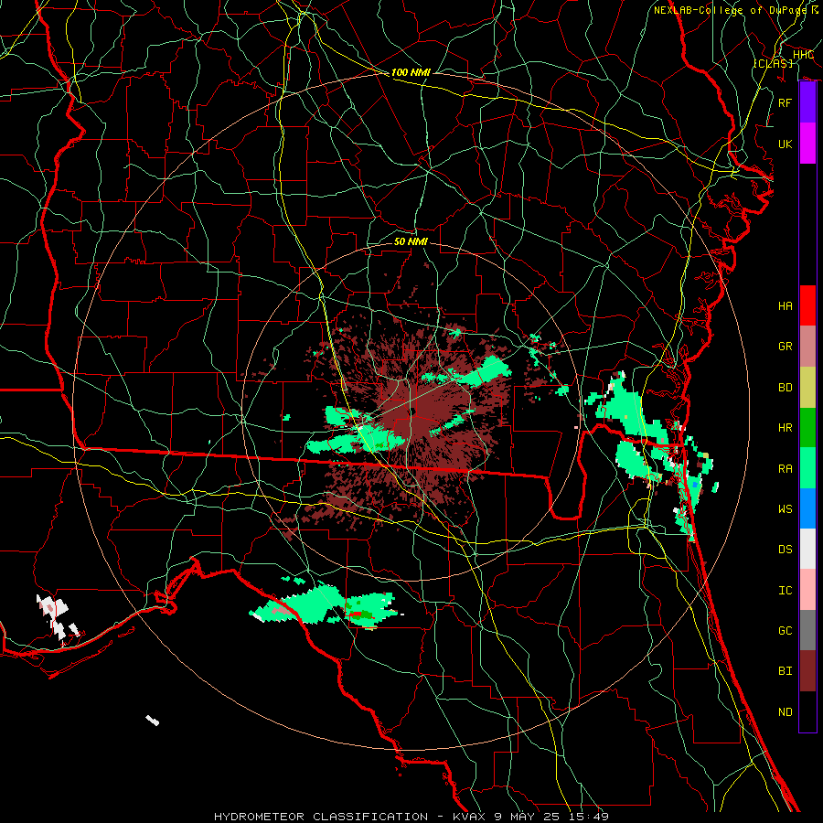Click the 'HHC' product code text
The image size is (823, 823).
[804, 55]
